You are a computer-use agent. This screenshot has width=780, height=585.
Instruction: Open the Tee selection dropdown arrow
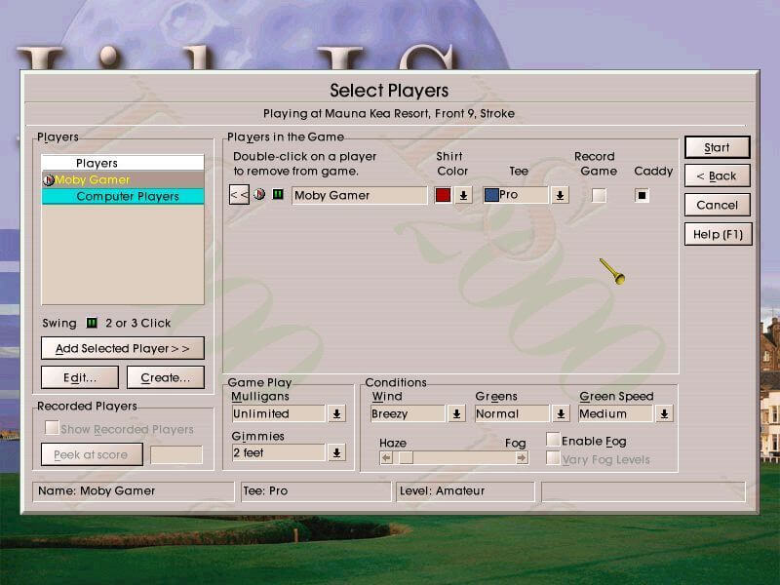(x=560, y=195)
